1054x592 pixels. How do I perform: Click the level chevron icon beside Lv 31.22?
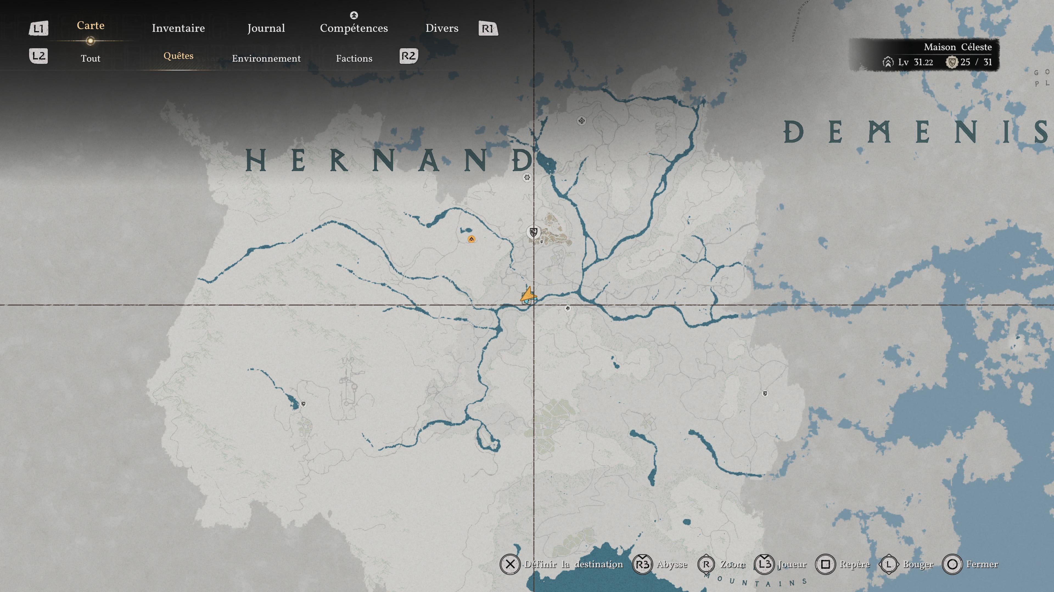[x=888, y=62]
